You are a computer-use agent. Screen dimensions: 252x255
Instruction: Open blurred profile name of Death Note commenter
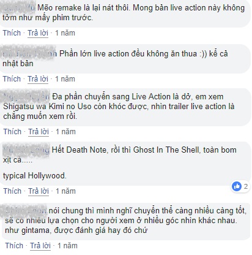tap(26, 150)
